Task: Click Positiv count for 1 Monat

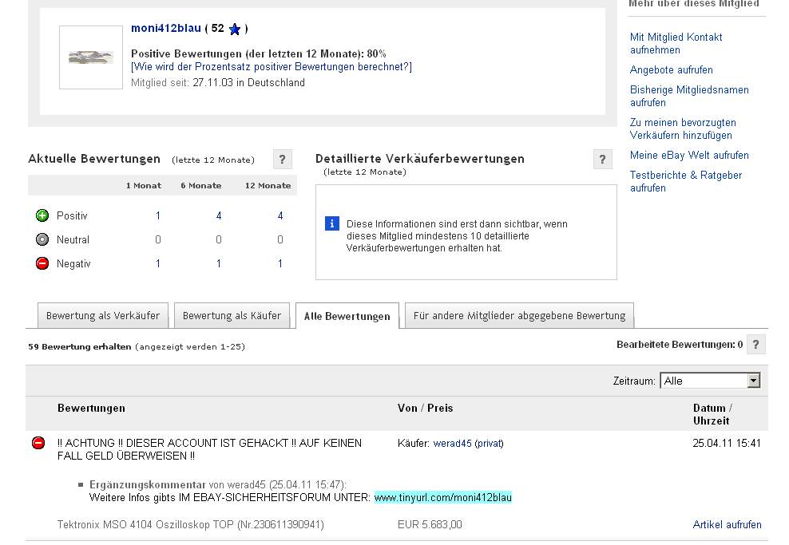Action: click(158, 215)
